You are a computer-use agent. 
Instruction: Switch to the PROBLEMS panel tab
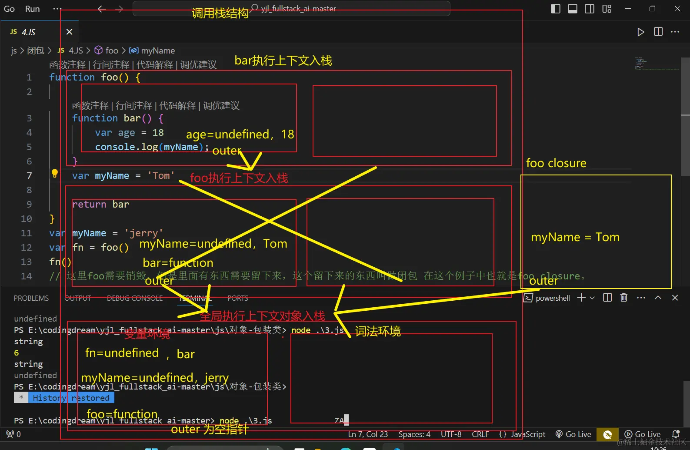click(31, 298)
